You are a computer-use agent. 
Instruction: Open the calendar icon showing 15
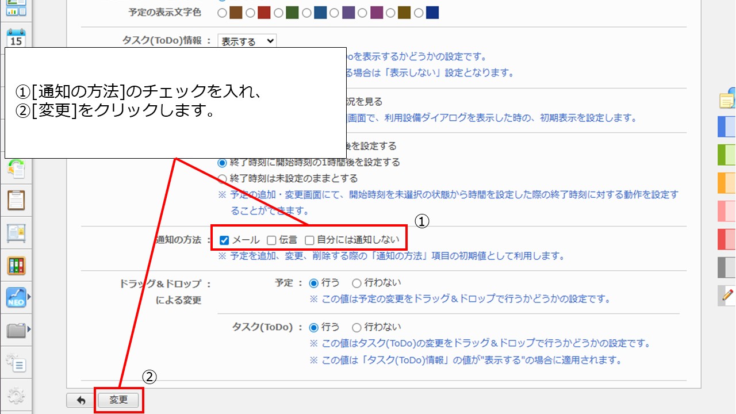[16, 38]
